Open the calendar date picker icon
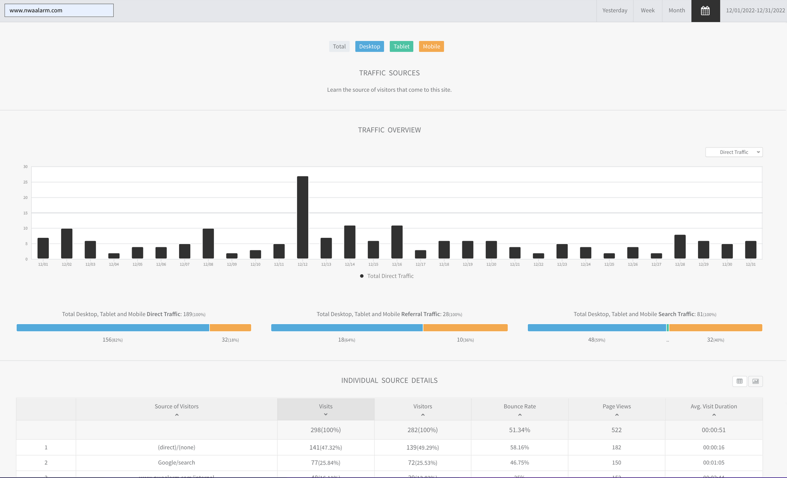 [x=705, y=11]
